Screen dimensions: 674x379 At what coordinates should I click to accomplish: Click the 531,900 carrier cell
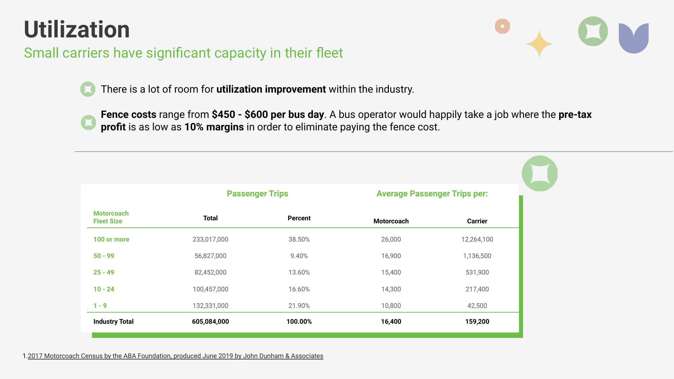click(477, 272)
